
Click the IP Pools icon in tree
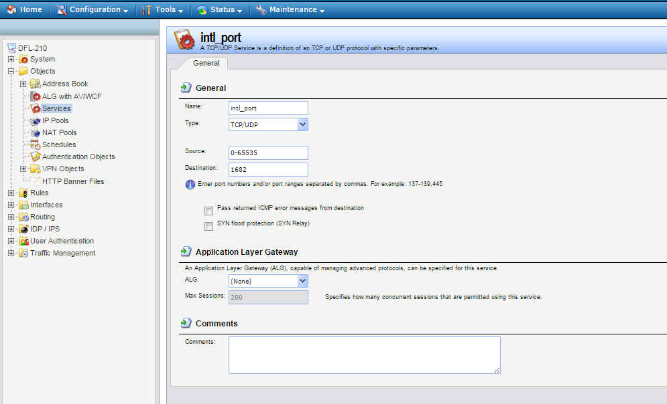tap(36, 120)
